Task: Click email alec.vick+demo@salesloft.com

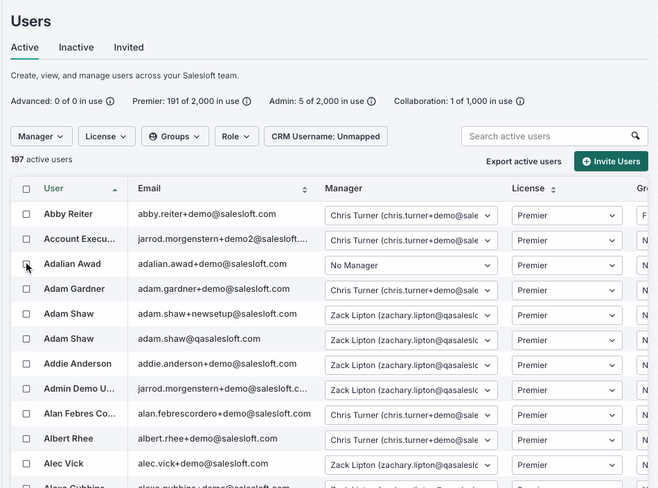Action: click(203, 464)
